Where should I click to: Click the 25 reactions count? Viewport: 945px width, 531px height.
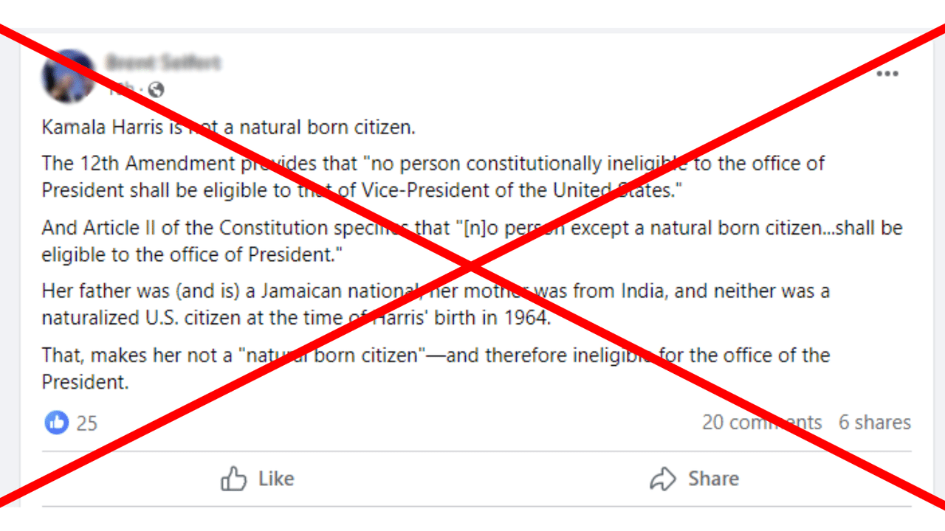pos(88,423)
